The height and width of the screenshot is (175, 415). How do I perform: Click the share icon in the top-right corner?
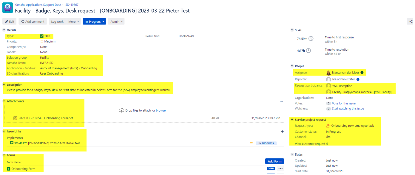pyautogui.click(x=411, y=21)
